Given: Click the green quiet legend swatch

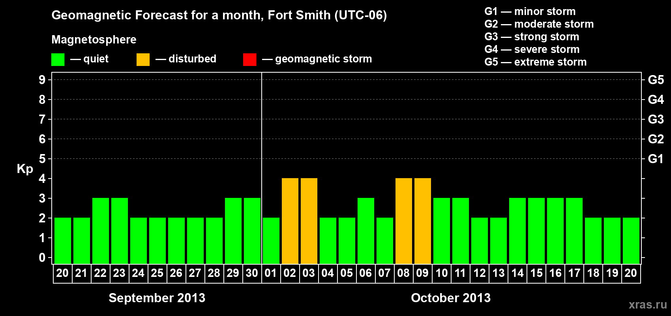Looking at the screenshot, I should (58, 60).
